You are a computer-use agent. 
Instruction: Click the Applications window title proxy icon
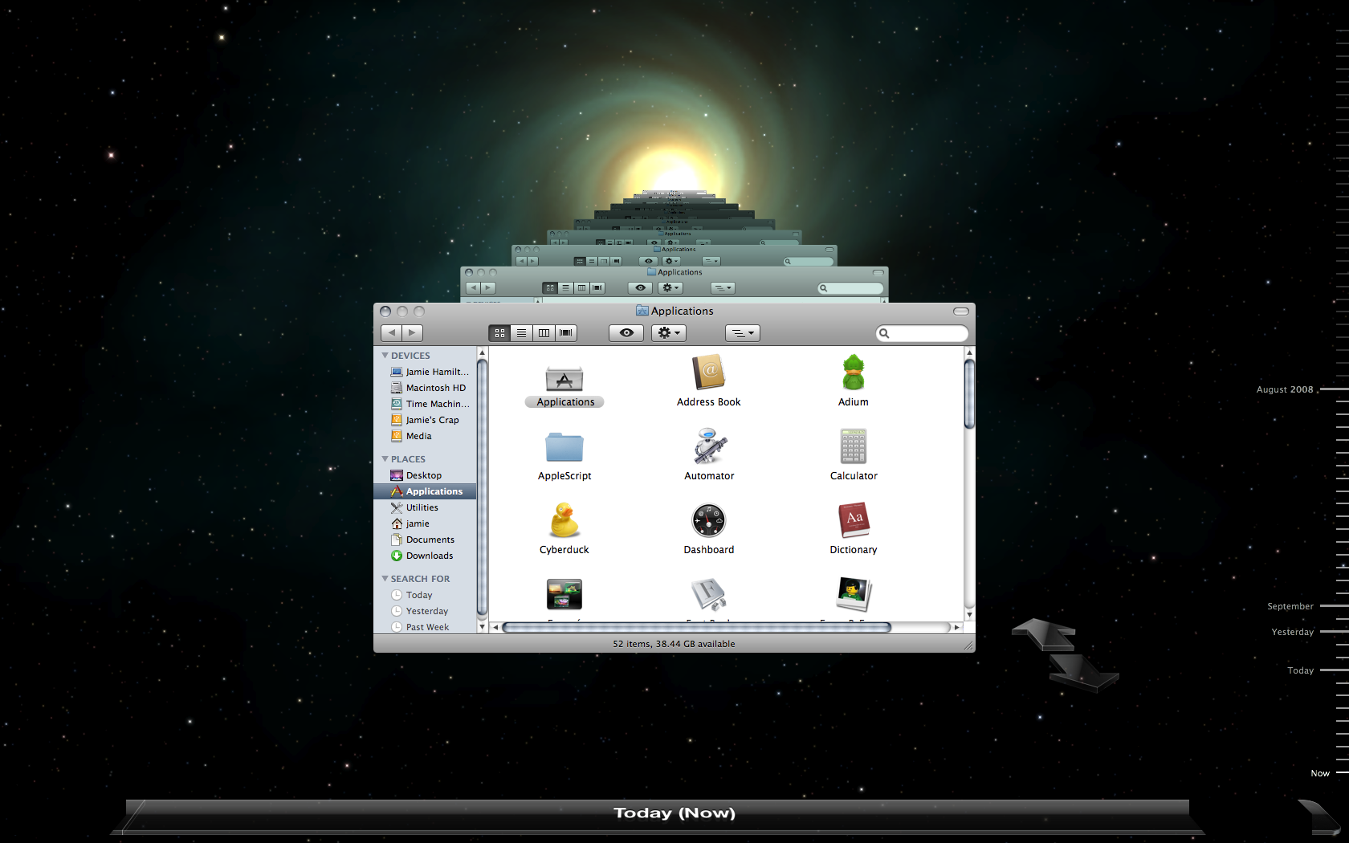(642, 311)
